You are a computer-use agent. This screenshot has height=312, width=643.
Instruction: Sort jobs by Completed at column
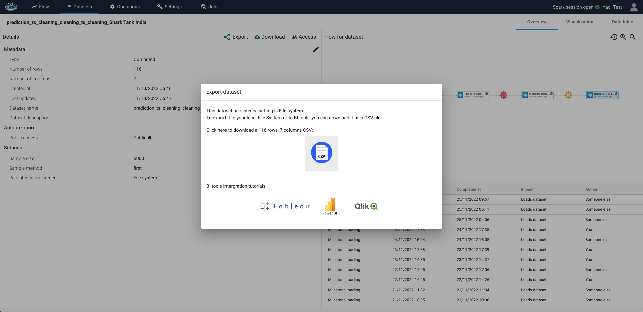[x=470, y=189]
